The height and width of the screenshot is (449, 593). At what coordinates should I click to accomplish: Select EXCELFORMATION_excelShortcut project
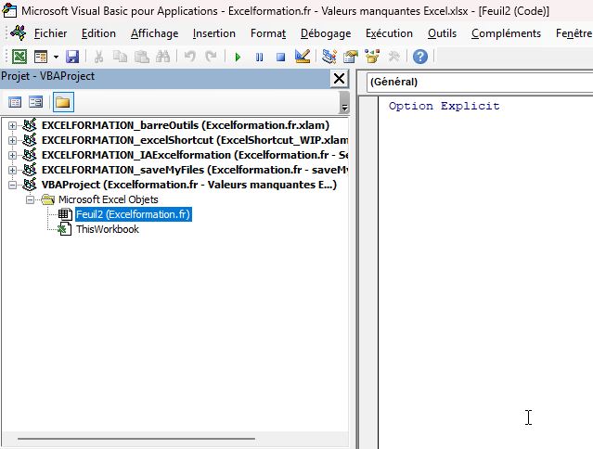click(195, 140)
